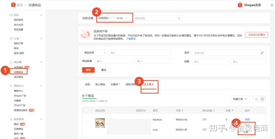Open 跨境活动报名 in the sidebar
Screen dimensions: 275x139
[21, 110]
